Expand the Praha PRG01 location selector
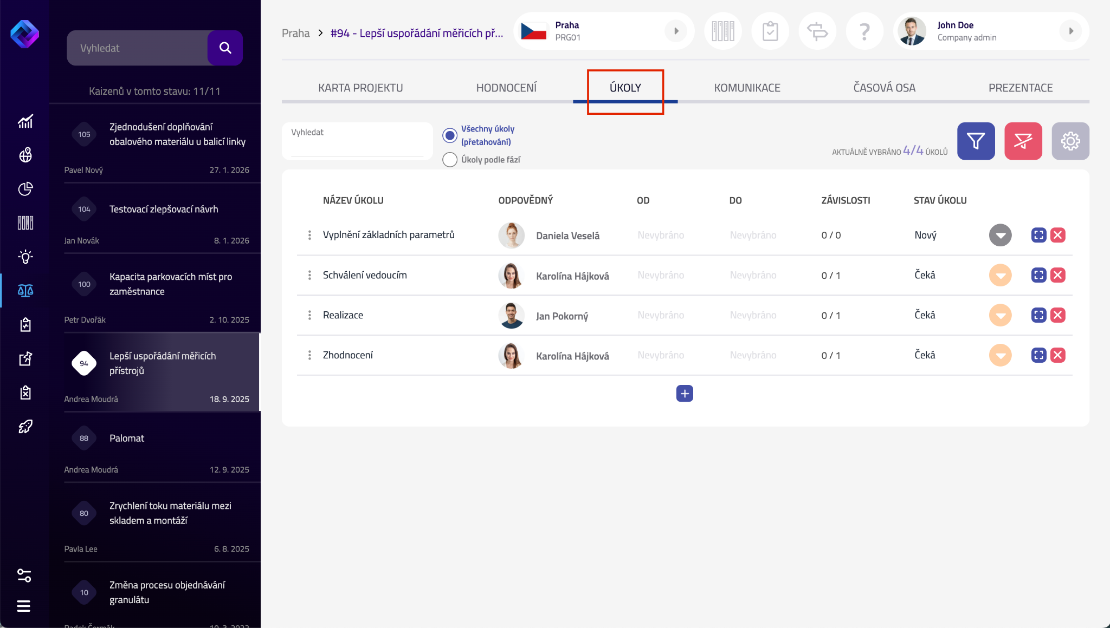This screenshot has width=1110, height=628. click(x=676, y=31)
